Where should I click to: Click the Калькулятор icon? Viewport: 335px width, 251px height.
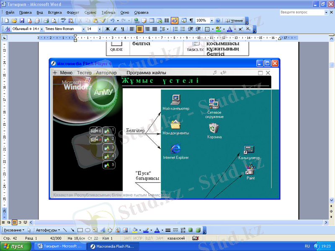(x=249, y=150)
